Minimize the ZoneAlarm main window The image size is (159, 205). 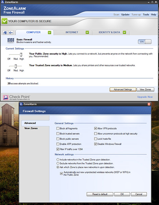coord(148,2)
